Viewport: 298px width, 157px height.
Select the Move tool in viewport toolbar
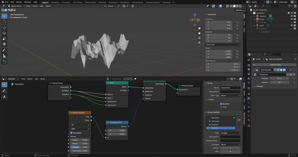pos(4,28)
